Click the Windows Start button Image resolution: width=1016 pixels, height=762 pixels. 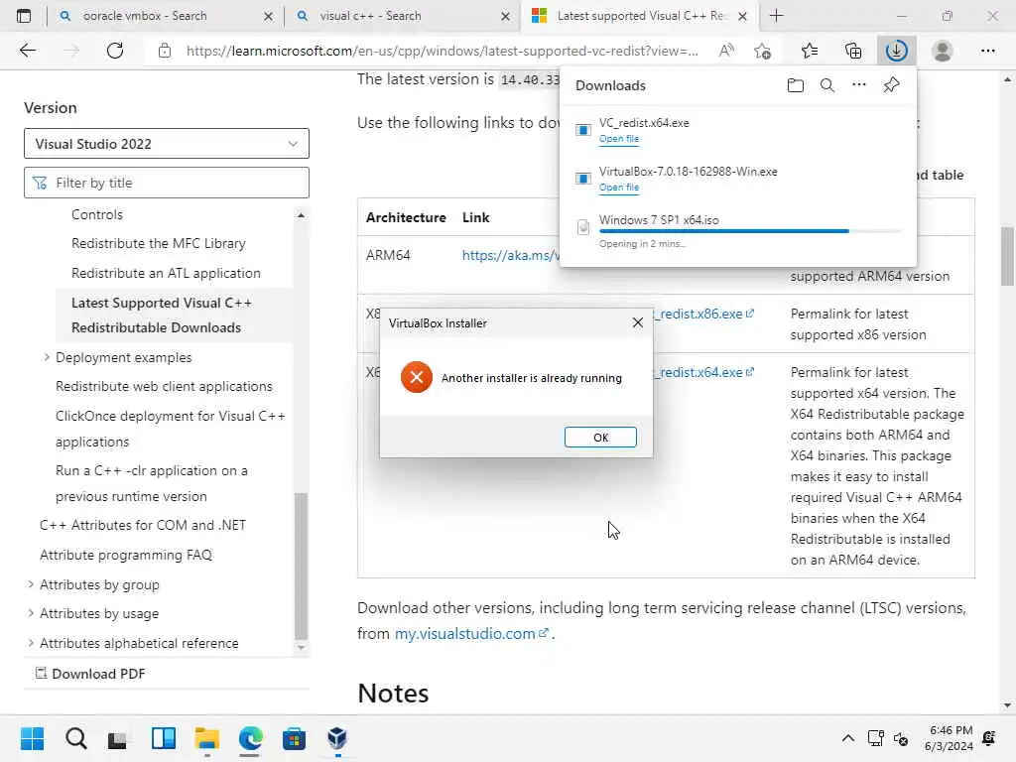(33, 738)
